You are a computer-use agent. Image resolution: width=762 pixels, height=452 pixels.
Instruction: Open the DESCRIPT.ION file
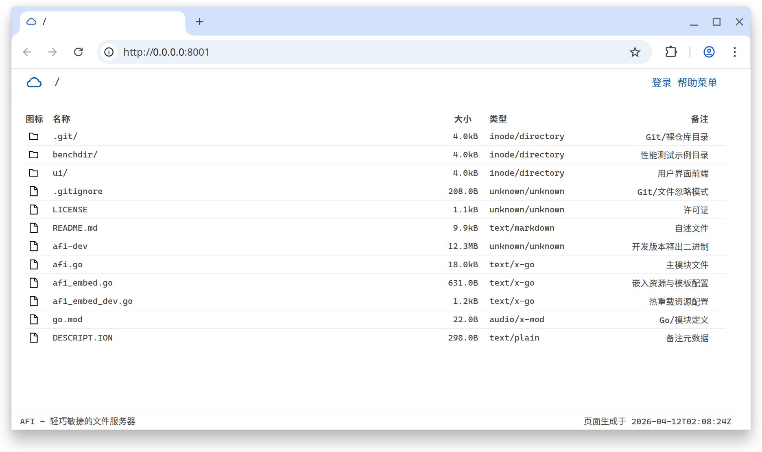coord(83,338)
